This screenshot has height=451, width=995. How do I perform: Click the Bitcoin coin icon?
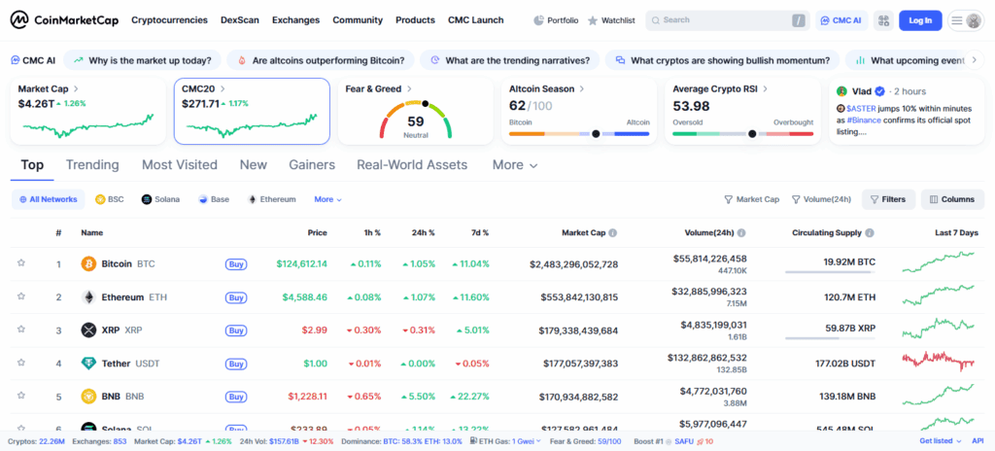coord(88,263)
